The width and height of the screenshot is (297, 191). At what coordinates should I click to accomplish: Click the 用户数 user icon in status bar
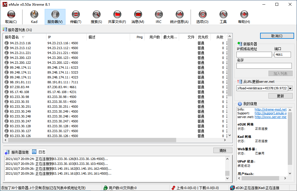pyautogui.click(x=106, y=188)
